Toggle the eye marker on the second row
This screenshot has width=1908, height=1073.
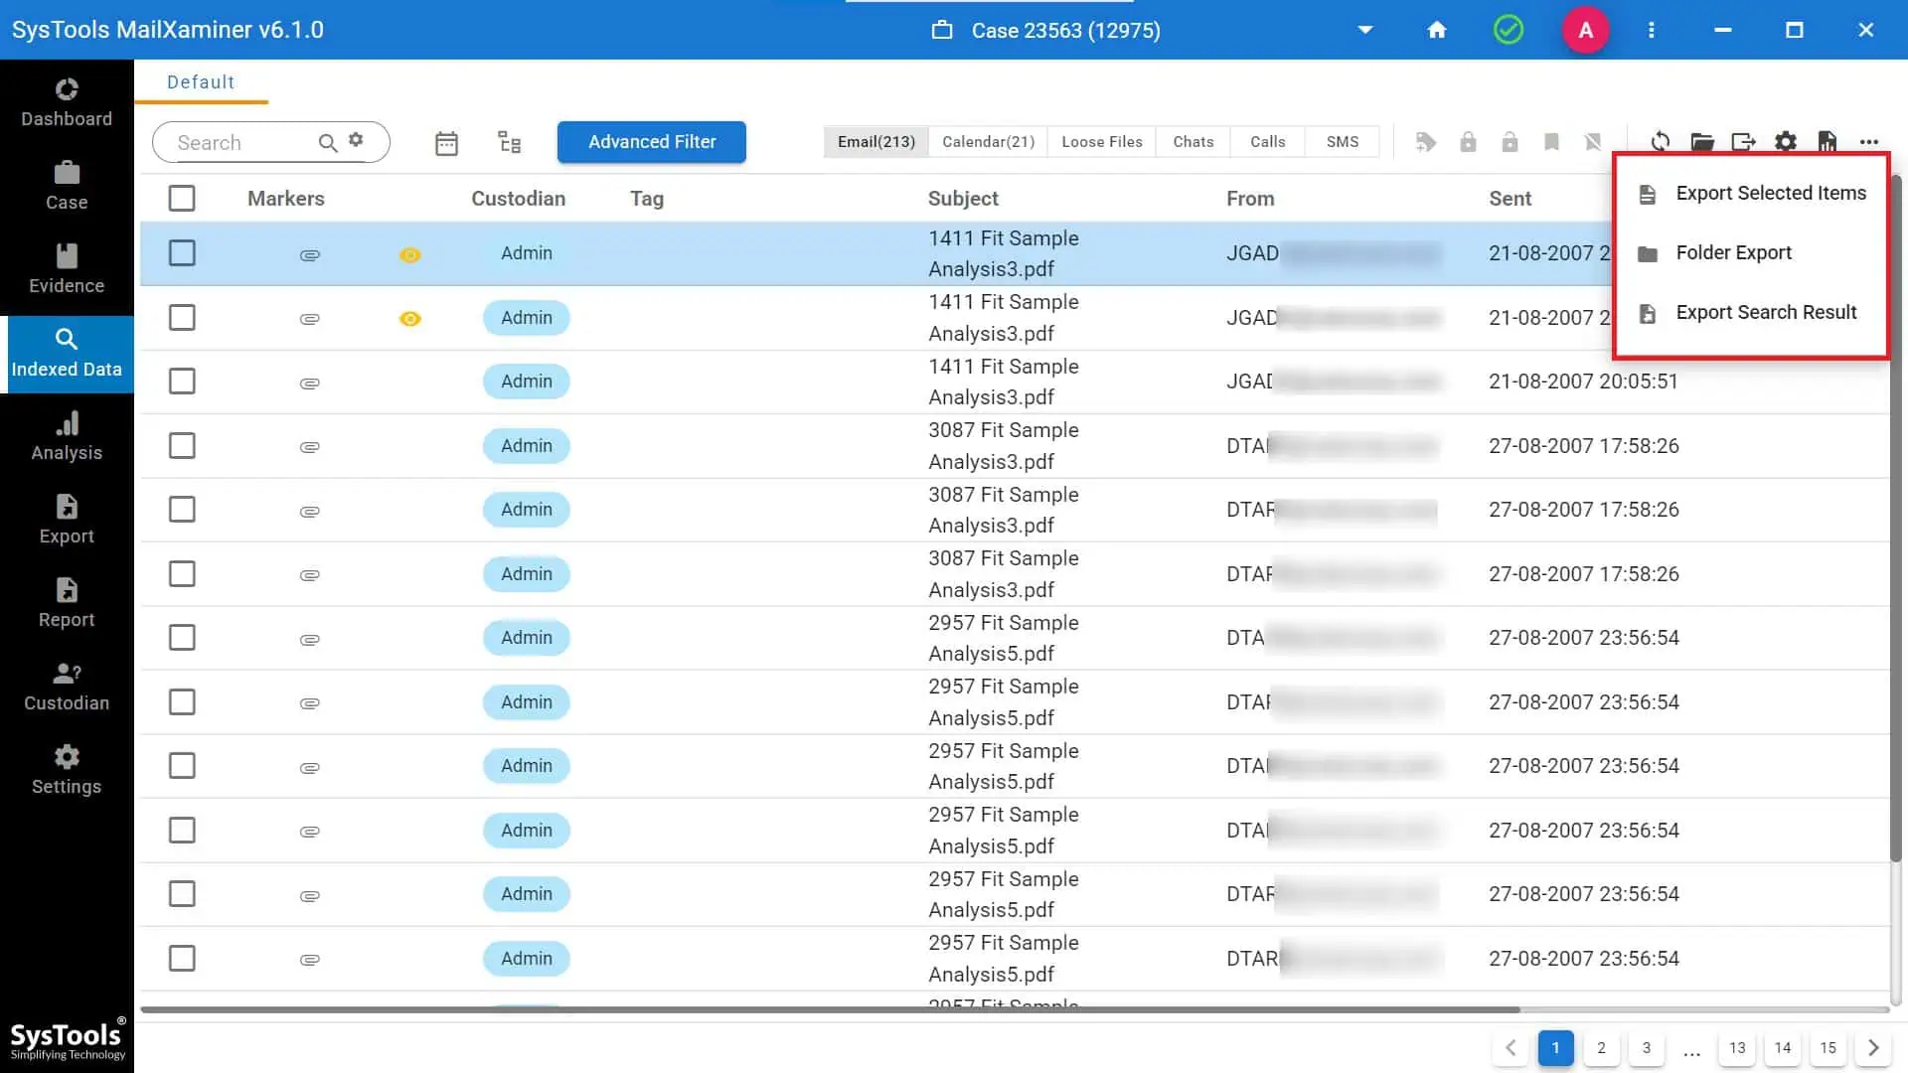410,319
